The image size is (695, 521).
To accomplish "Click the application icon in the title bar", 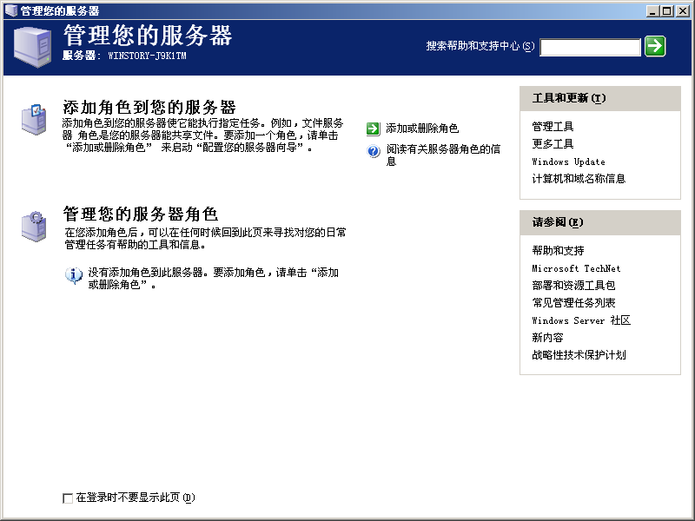I will pos(9,10).
